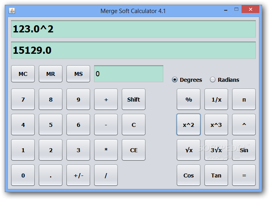Click the percent button
The height and width of the screenshot is (200, 270).
tap(189, 99)
